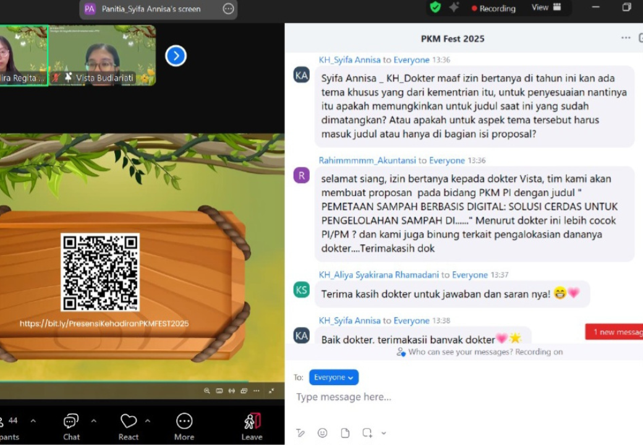The width and height of the screenshot is (643, 445).
Task: Click sender name Rahimmmmm_Akuntansi
Action: coord(367,160)
